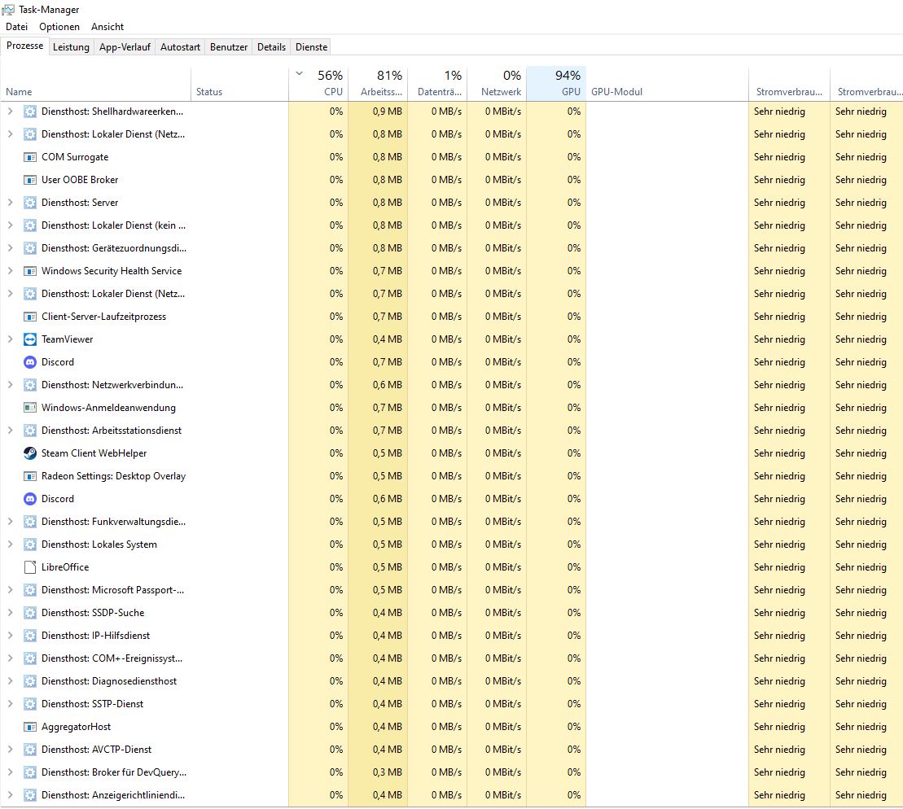Click the Diensthost: Microsoft Passport gear icon
The height and width of the screenshot is (809, 903).
point(30,590)
